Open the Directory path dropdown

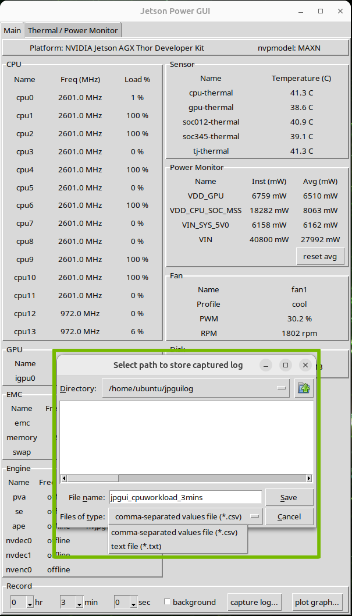click(282, 388)
